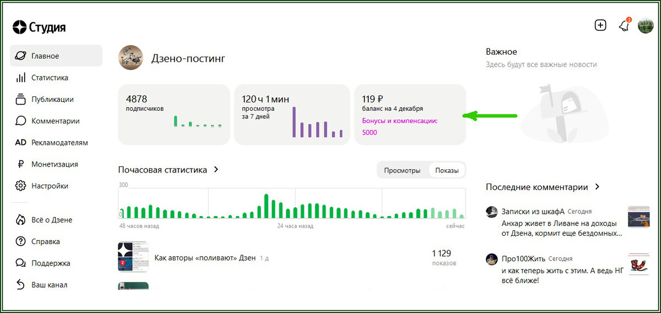
Task: Click the speech bubble icon beside Комментарии
Action: 21,121
